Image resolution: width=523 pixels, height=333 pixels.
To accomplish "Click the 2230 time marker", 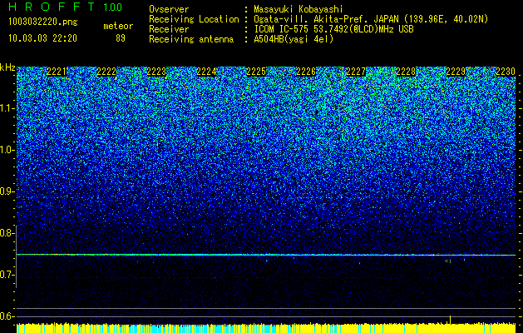I will 506,72.
